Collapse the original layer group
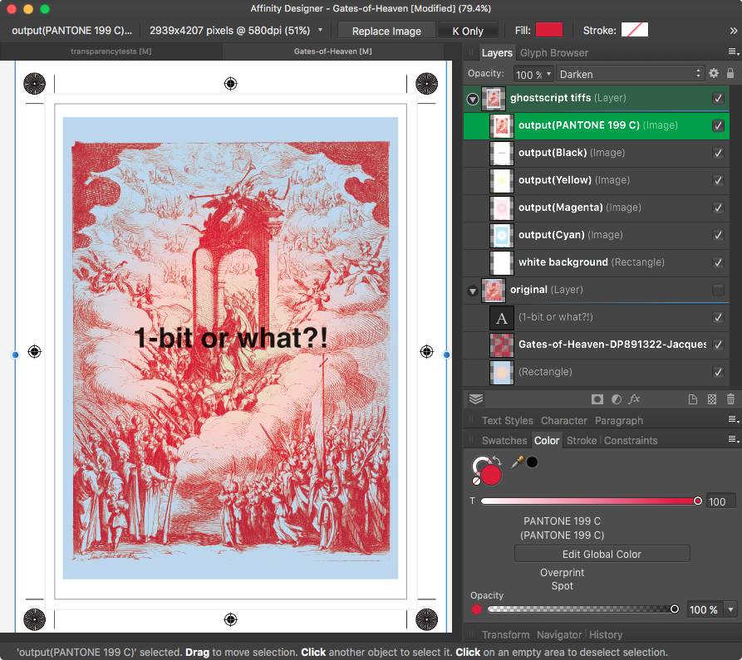This screenshot has width=742, height=660. tap(472, 291)
